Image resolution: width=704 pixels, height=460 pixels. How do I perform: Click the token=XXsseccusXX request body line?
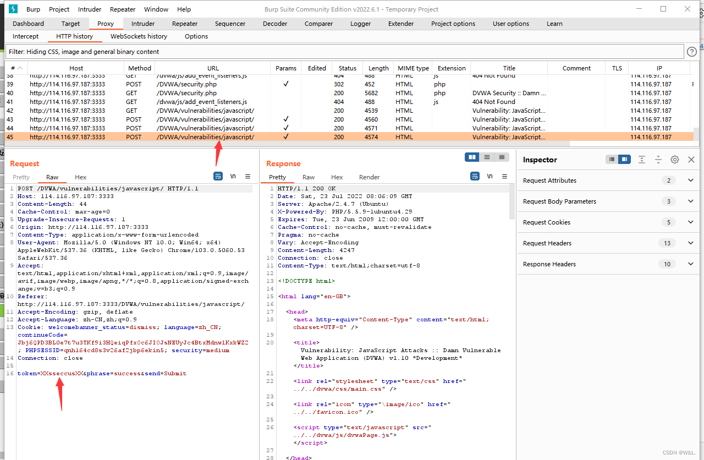102,374
